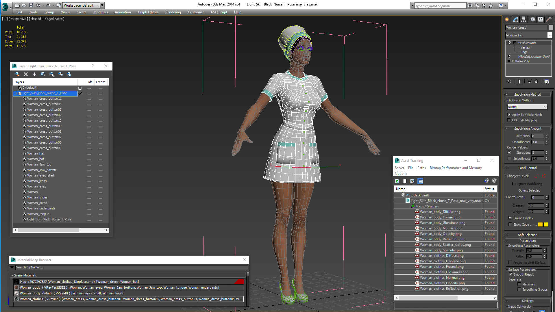The image size is (555, 312).
Task: Click the Search by Name field in Material Browser
Action: click(x=132, y=268)
